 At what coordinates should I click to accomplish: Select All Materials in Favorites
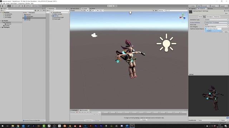[9, 14]
